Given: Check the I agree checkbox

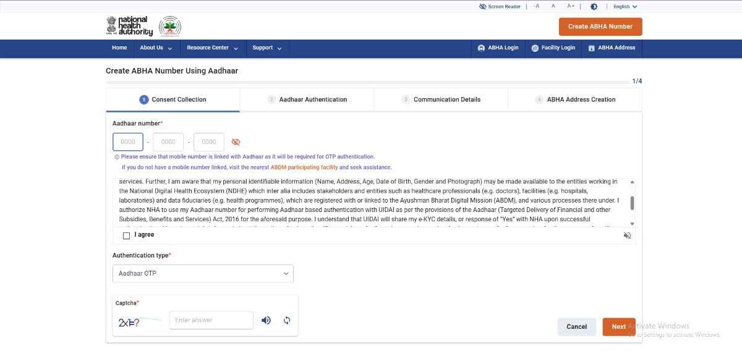Looking at the screenshot, I should [x=126, y=235].
